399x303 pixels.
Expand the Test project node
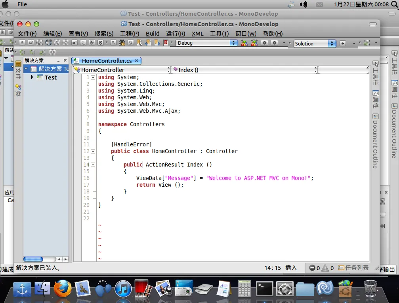(32, 77)
